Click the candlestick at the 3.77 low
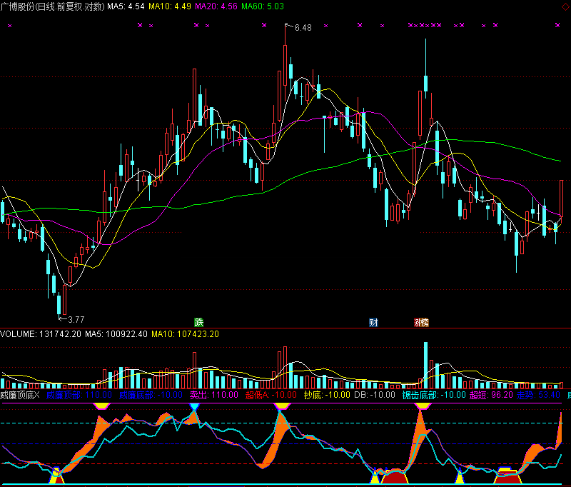571x487 pixels. click(x=59, y=304)
